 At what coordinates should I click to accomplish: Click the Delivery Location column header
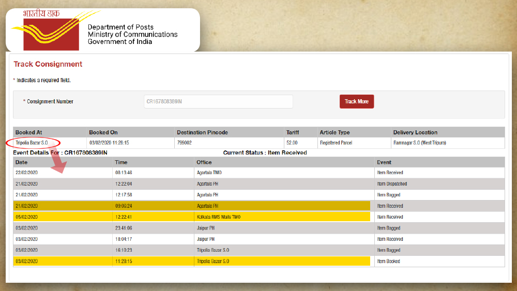click(415, 132)
